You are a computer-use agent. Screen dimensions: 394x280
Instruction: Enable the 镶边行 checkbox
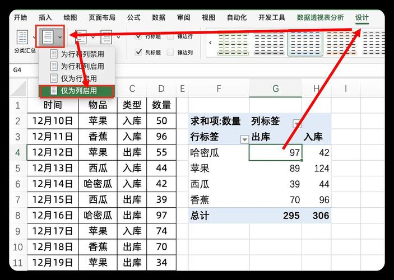[171, 36]
